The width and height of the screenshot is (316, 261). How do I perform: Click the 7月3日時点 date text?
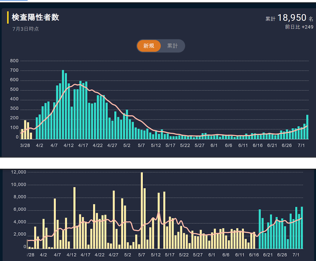click(x=26, y=29)
